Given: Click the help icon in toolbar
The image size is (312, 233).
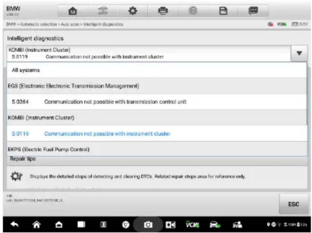Looking at the screenshot, I should click(193, 11).
